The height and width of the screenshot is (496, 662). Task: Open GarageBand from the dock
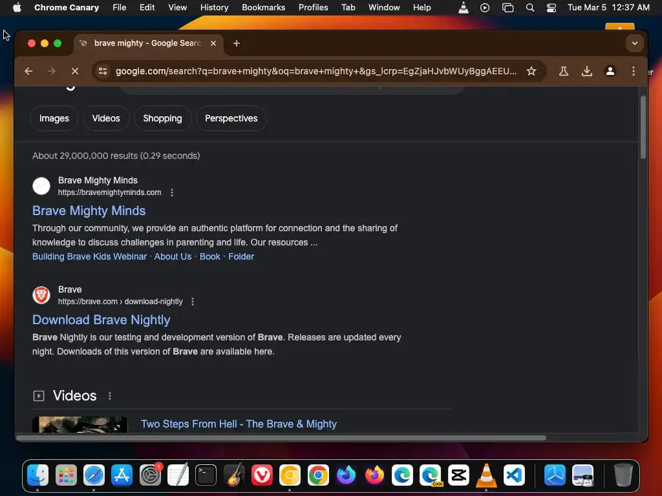[234, 475]
